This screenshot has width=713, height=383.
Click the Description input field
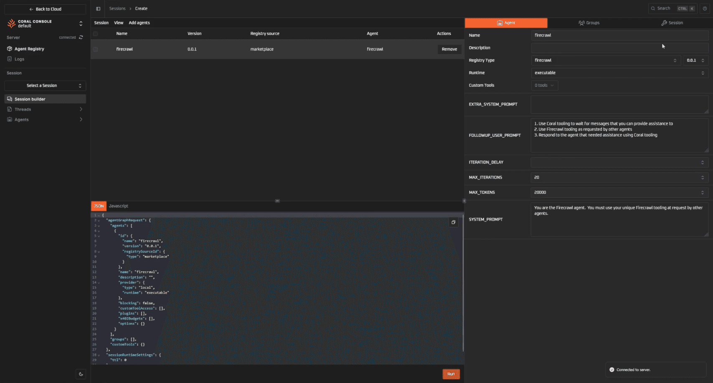tap(620, 48)
